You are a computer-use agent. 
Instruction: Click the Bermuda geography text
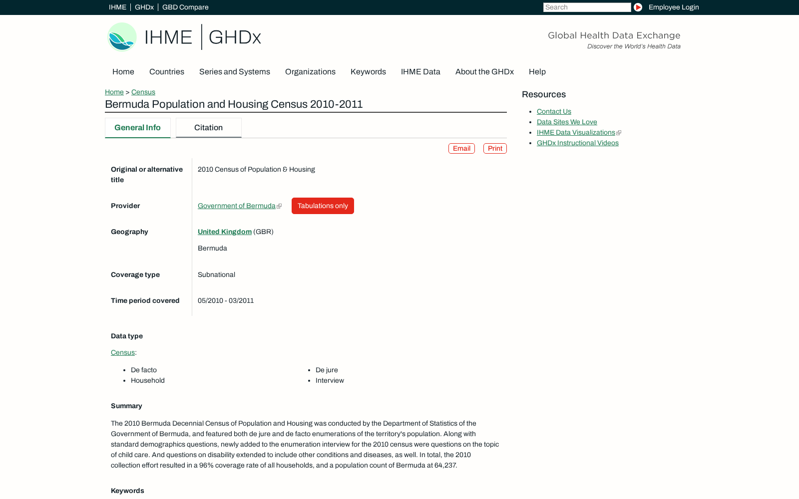coord(212,249)
